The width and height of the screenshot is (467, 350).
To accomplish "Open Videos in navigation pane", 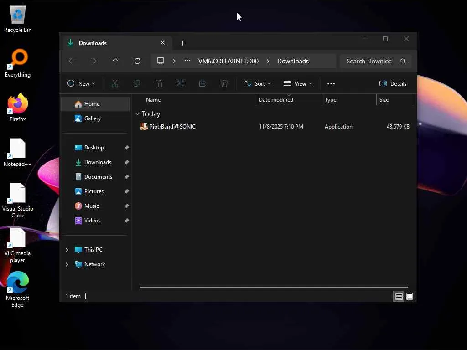I will [92, 221].
